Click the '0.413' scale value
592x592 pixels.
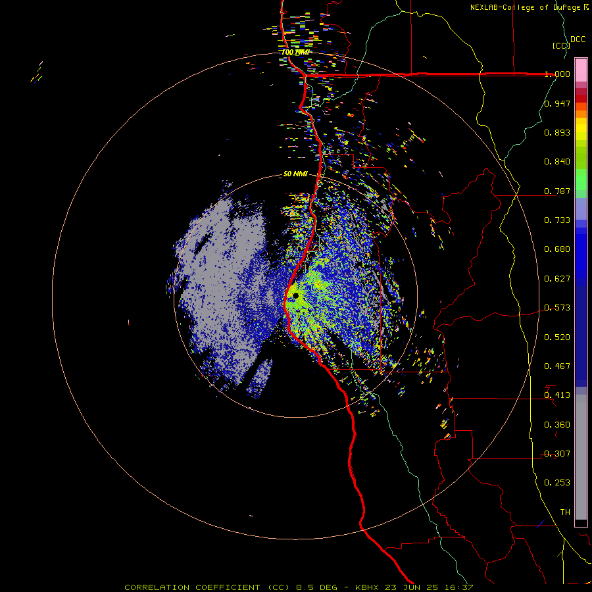[557, 395]
